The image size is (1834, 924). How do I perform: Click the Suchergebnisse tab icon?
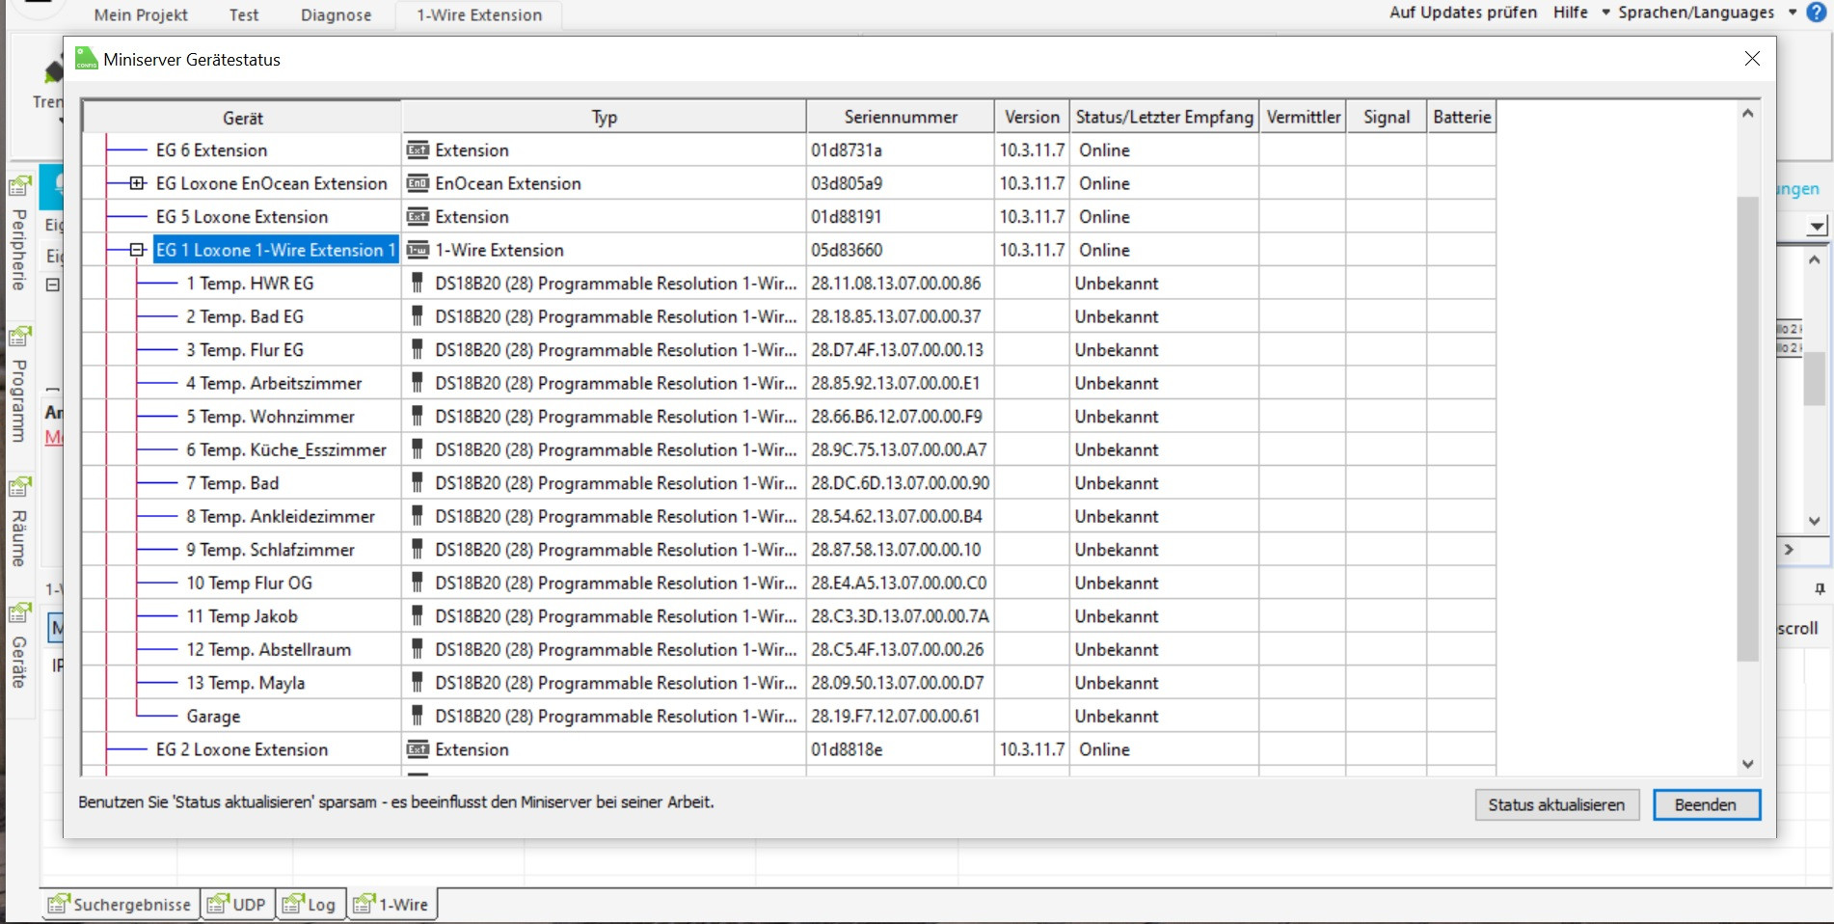[x=59, y=904]
